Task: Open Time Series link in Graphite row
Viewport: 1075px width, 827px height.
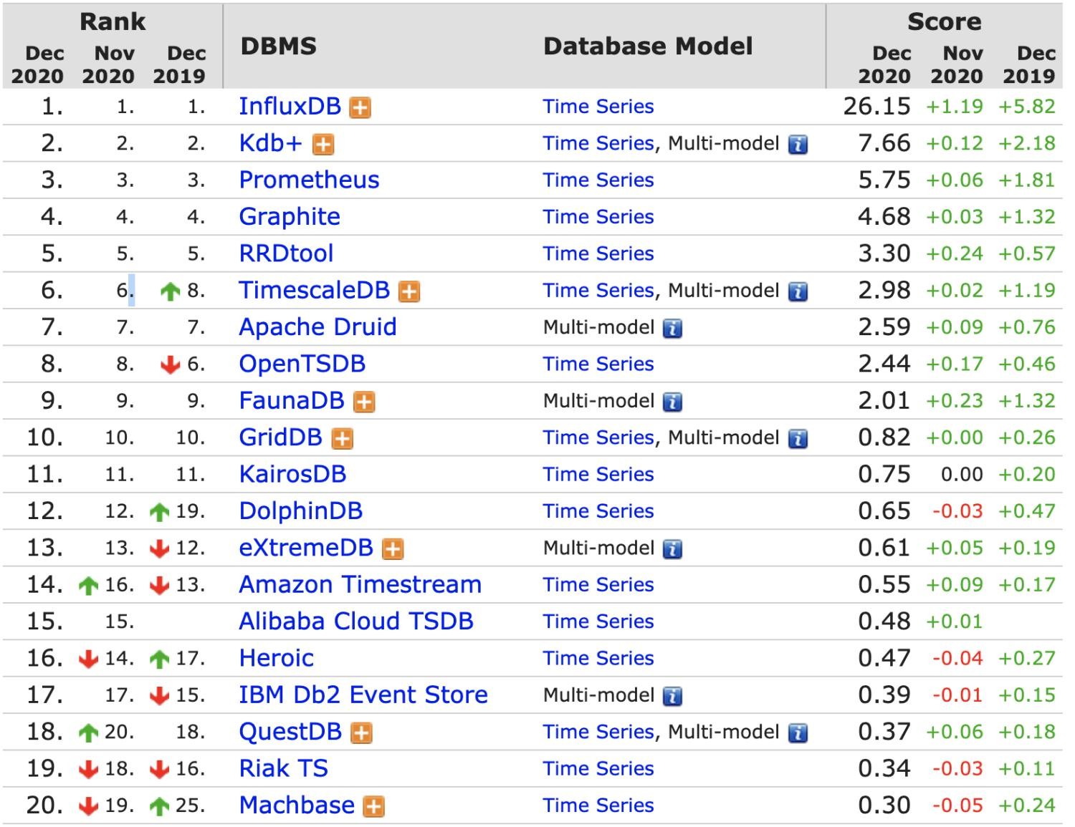Action: tap(598, 217)
